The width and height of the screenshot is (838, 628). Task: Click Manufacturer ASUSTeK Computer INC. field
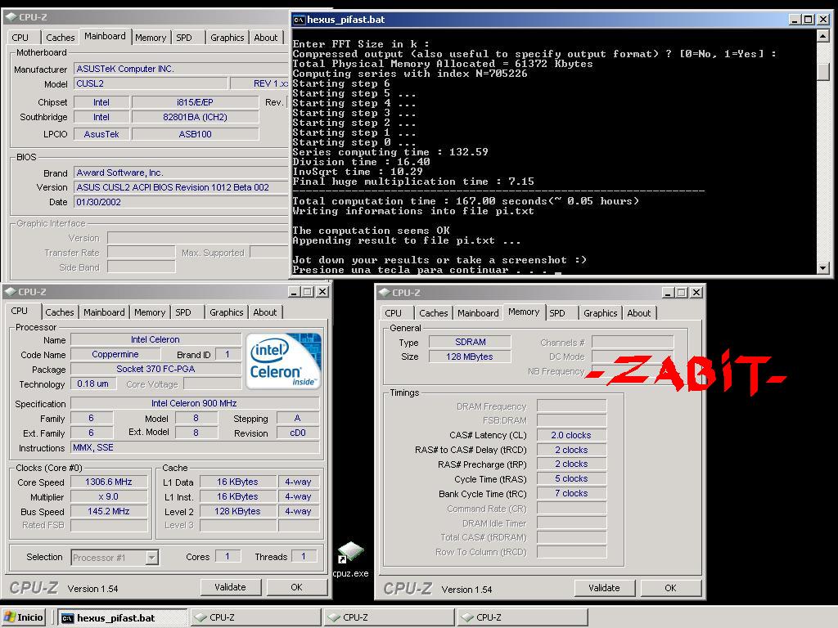pos(181,69)
